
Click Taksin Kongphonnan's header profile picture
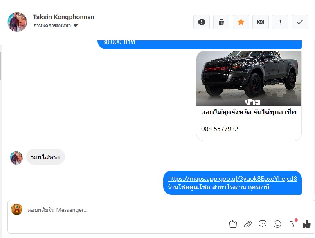click(17, 22)
